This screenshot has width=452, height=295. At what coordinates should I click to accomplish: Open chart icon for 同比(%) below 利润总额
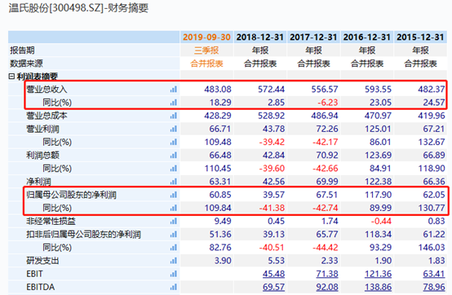click(x=174, y=169)
